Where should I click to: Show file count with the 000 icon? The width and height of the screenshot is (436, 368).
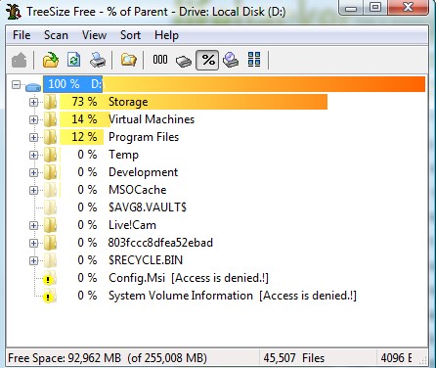(x=160, y=60)
